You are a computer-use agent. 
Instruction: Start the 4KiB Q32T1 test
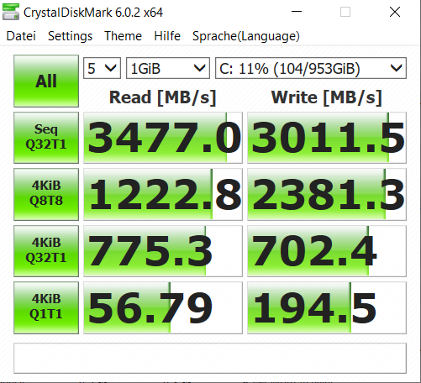tap(46, 251)
